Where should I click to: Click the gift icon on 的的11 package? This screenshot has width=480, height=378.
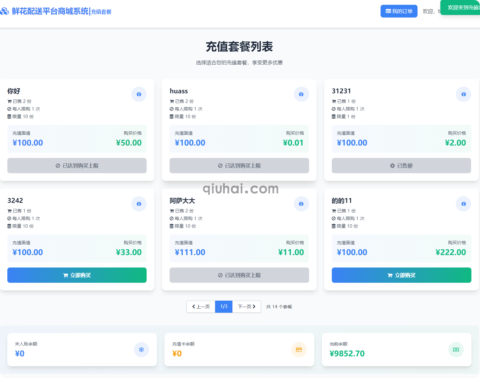463,204
